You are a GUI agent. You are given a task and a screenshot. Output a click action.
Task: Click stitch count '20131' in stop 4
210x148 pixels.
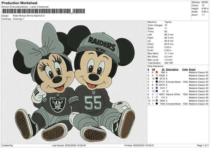(162, 82)
